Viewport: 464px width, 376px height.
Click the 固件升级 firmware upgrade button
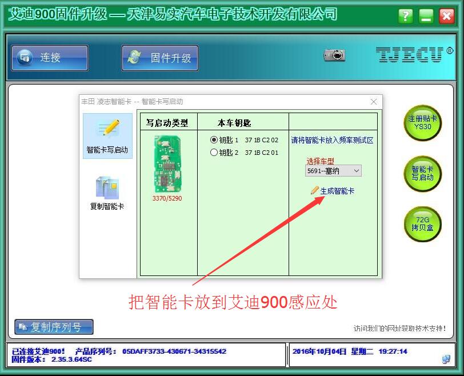pyautogui.click(x=160, y=58)
